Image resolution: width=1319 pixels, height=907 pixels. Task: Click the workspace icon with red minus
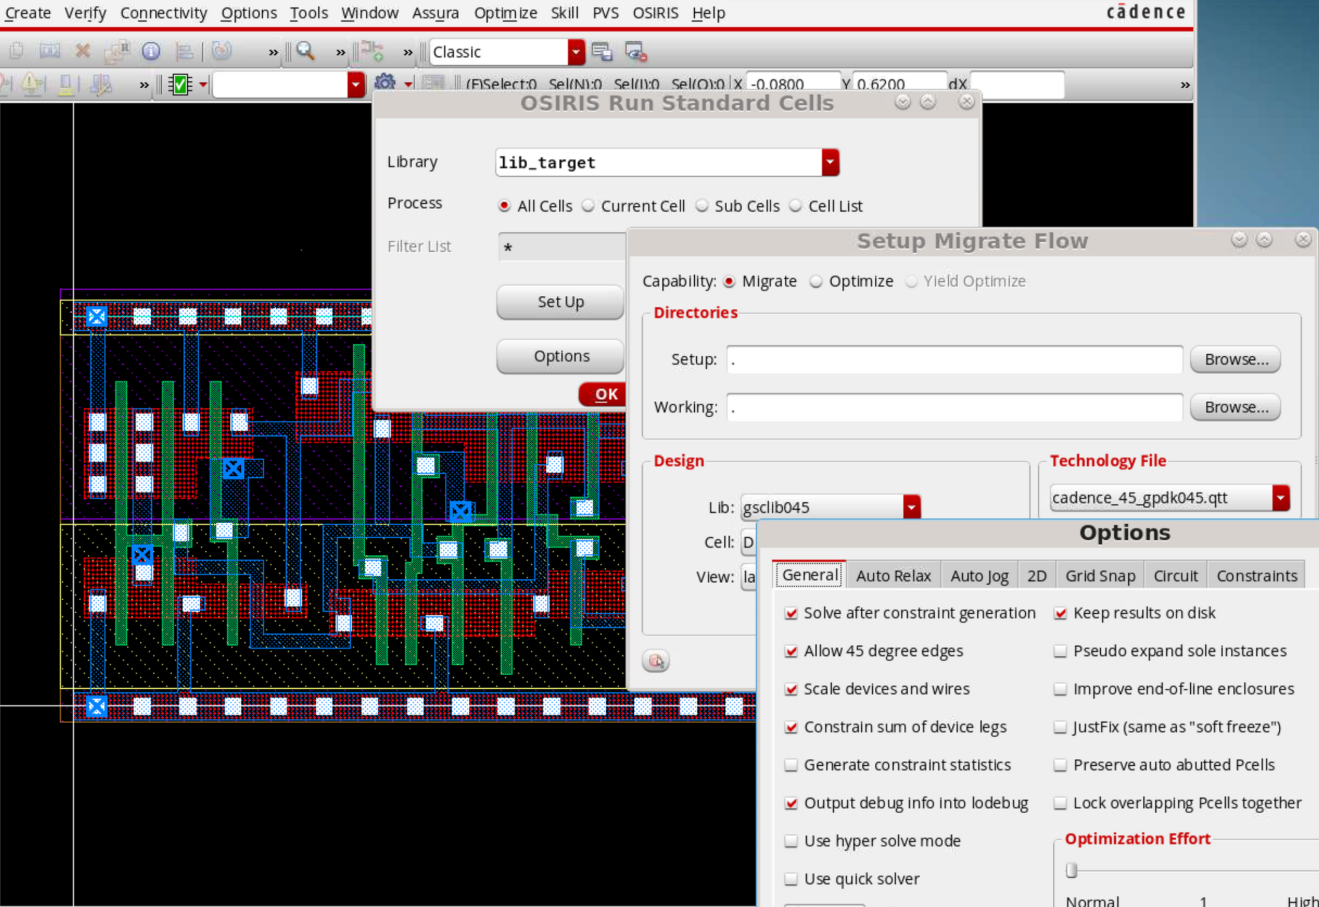(x=635, y=52)
